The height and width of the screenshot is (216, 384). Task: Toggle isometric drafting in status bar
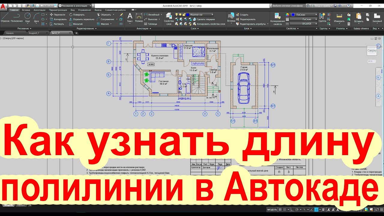coord(304,209)
